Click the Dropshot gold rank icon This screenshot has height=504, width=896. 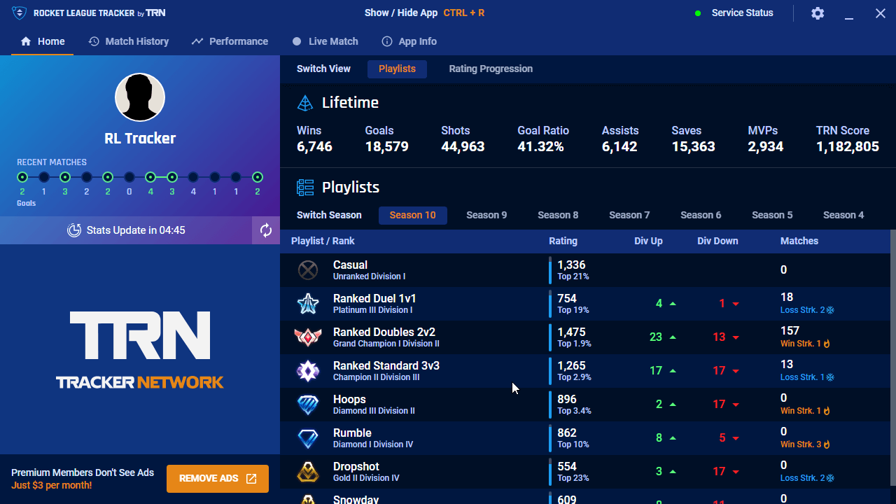pos(308,472)
